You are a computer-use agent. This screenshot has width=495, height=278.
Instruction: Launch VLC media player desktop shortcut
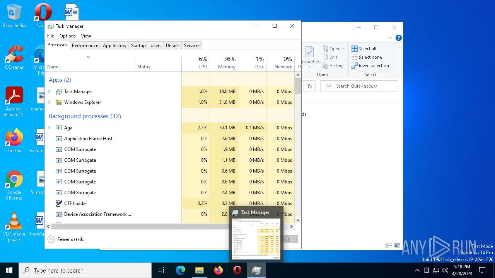(x=14, y=227)
